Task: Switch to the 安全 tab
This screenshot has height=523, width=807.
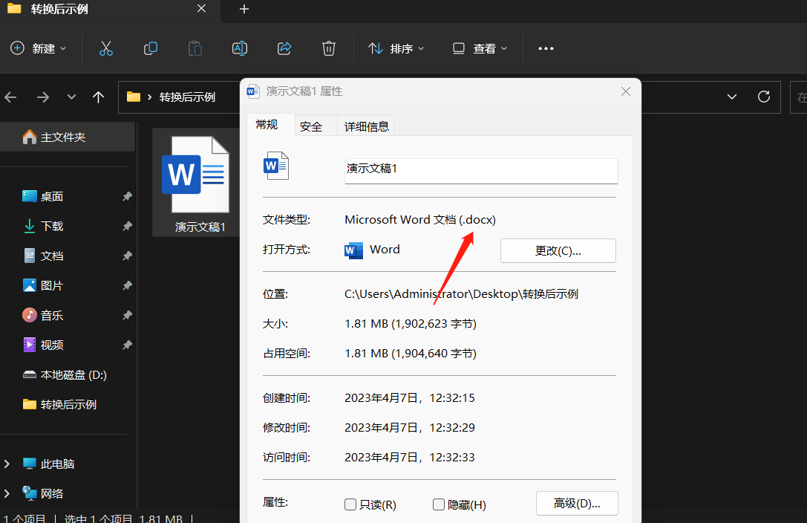Action: 313,126
